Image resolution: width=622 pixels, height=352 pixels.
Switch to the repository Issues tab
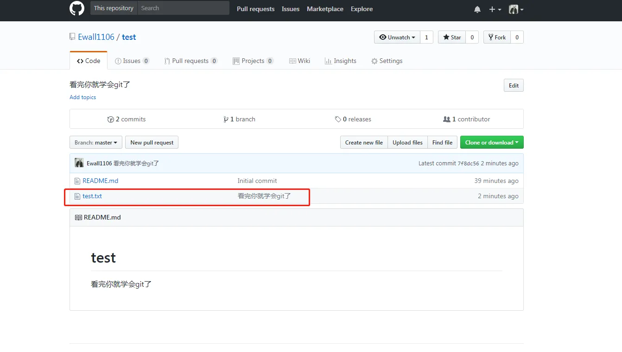point(132,61)
